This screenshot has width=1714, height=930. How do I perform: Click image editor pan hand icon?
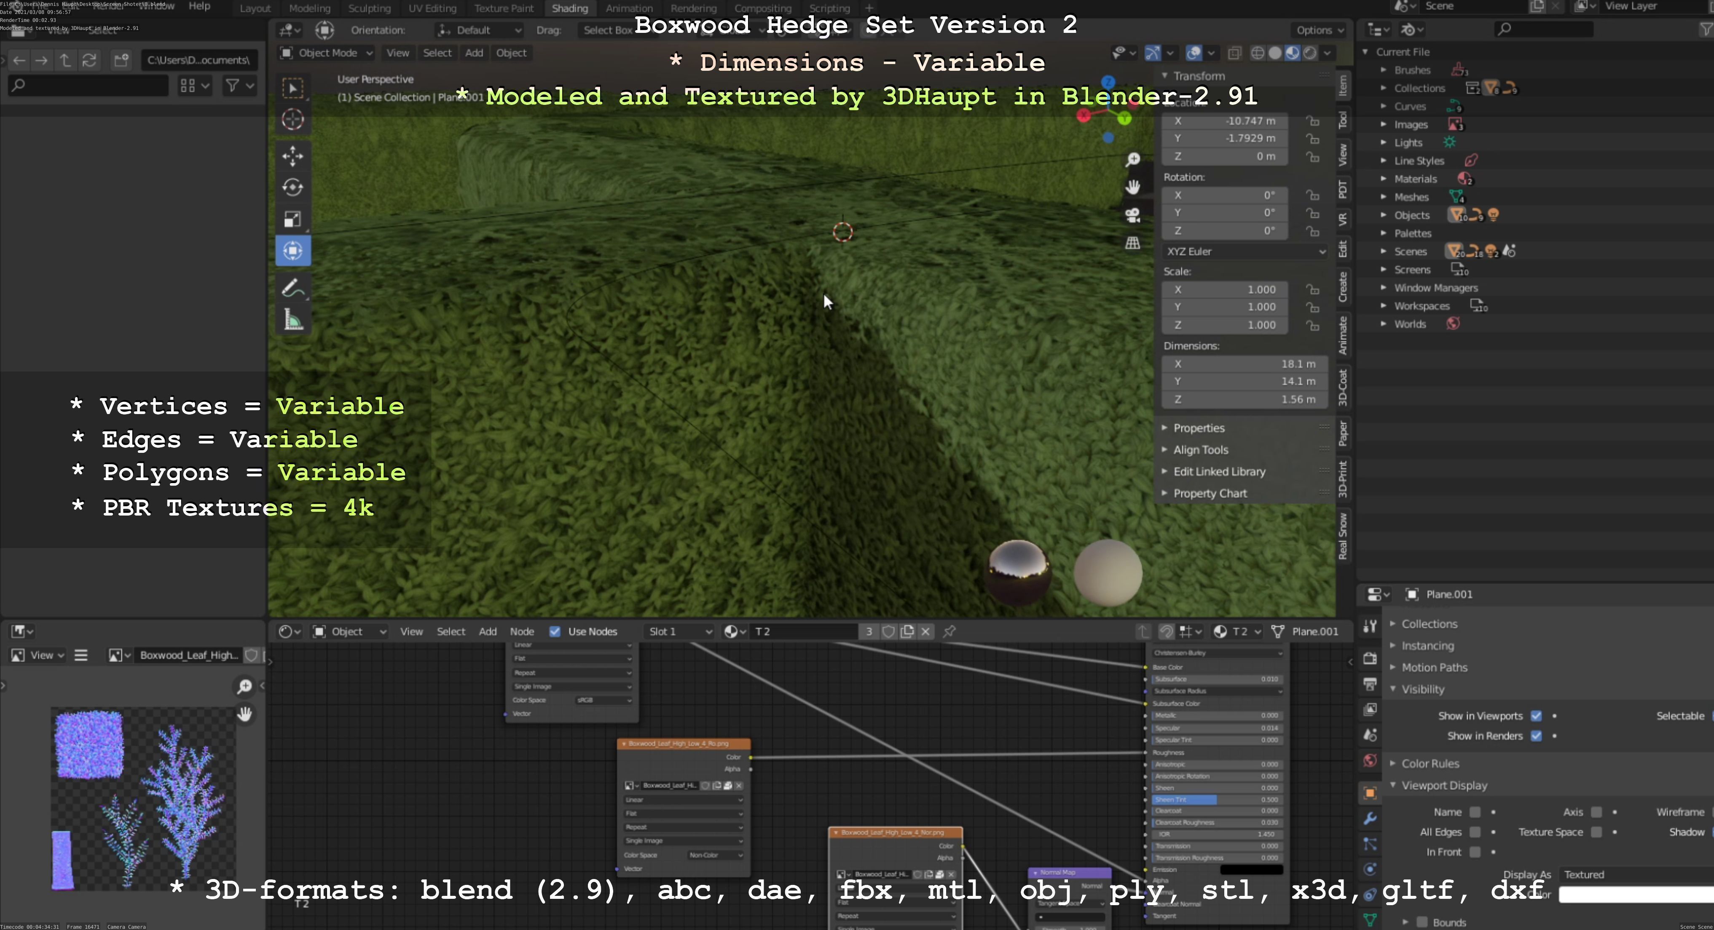click(x=245, y=714)
